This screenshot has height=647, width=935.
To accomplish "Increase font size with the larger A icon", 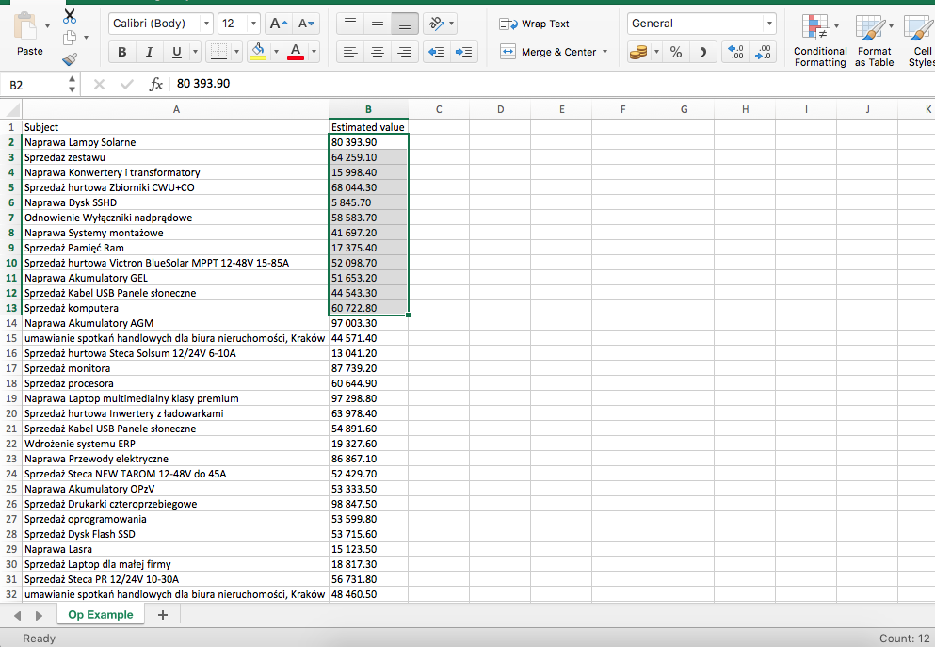I will click(279, 24).
